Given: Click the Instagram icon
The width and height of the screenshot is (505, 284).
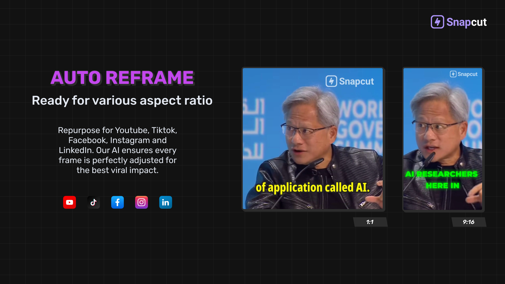Looking at the screenshot, I should pos(142,202).
